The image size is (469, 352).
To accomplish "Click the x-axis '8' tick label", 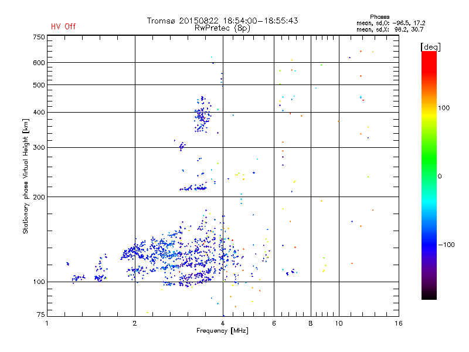I will pos(311,323).
